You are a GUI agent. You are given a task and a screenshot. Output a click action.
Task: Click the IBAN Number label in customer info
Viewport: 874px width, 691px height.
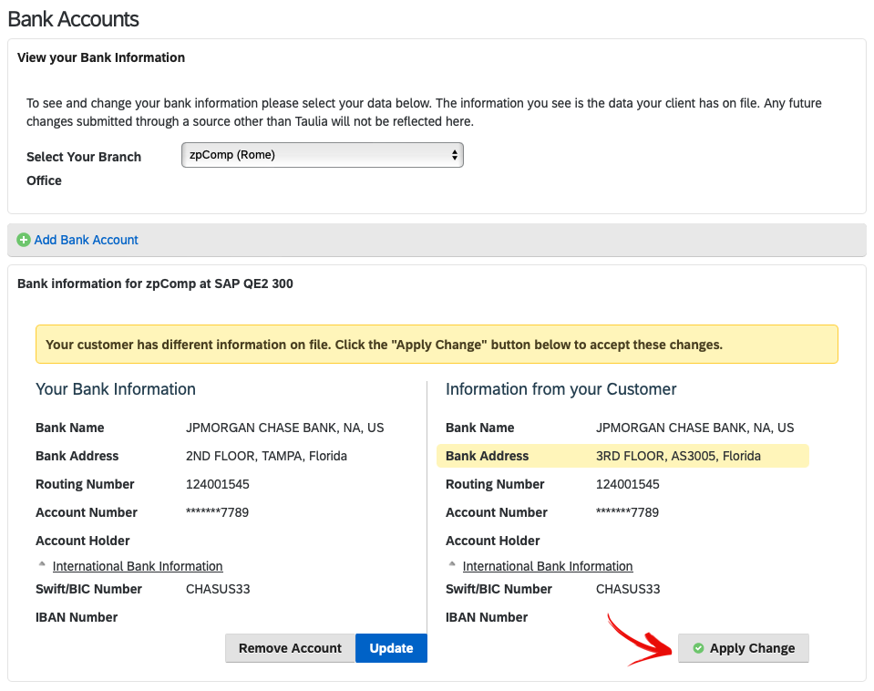point(486,617)
